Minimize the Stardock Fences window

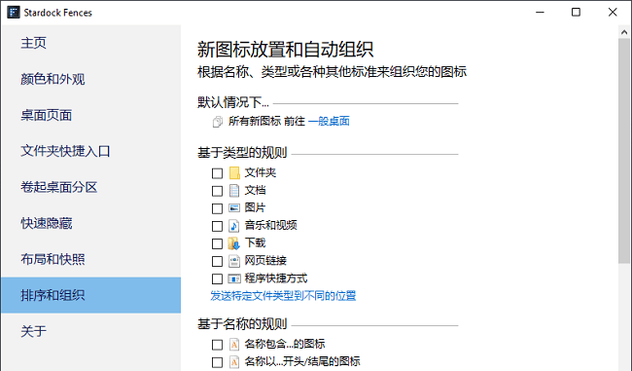tap(540, 12)
